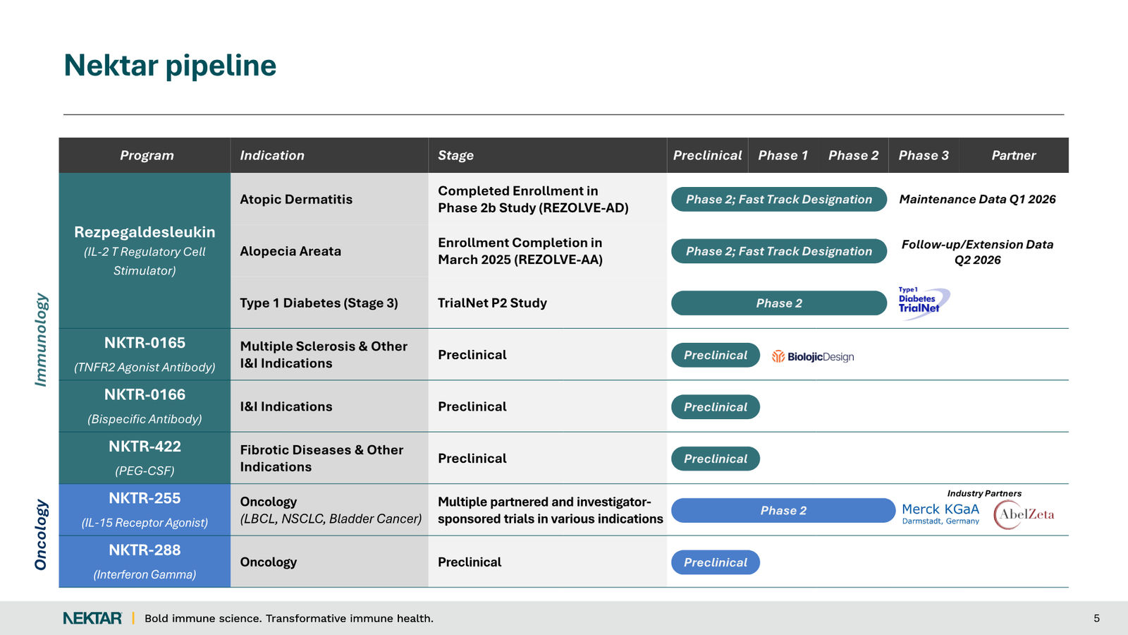Screen dimensions: 1128x635
Task: Click Maintenance Data Q1 2026 text
Action: [x=977, y=199]
